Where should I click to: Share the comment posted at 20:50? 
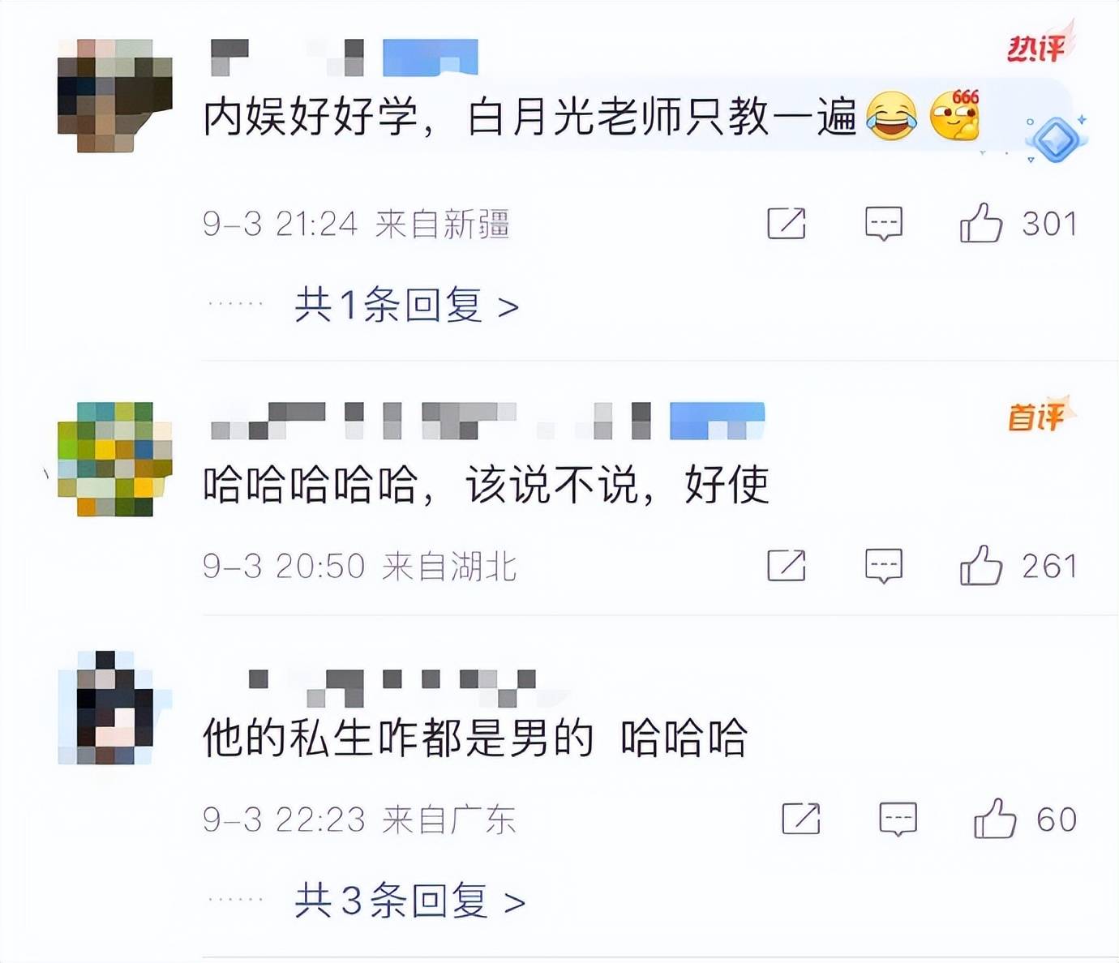point(787,565)
